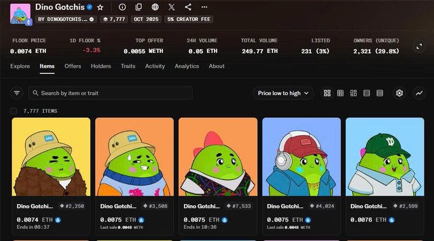
Task: Click the total volume 249.77 ETH value
Action: pyautogui.click(x=260, y=51)
